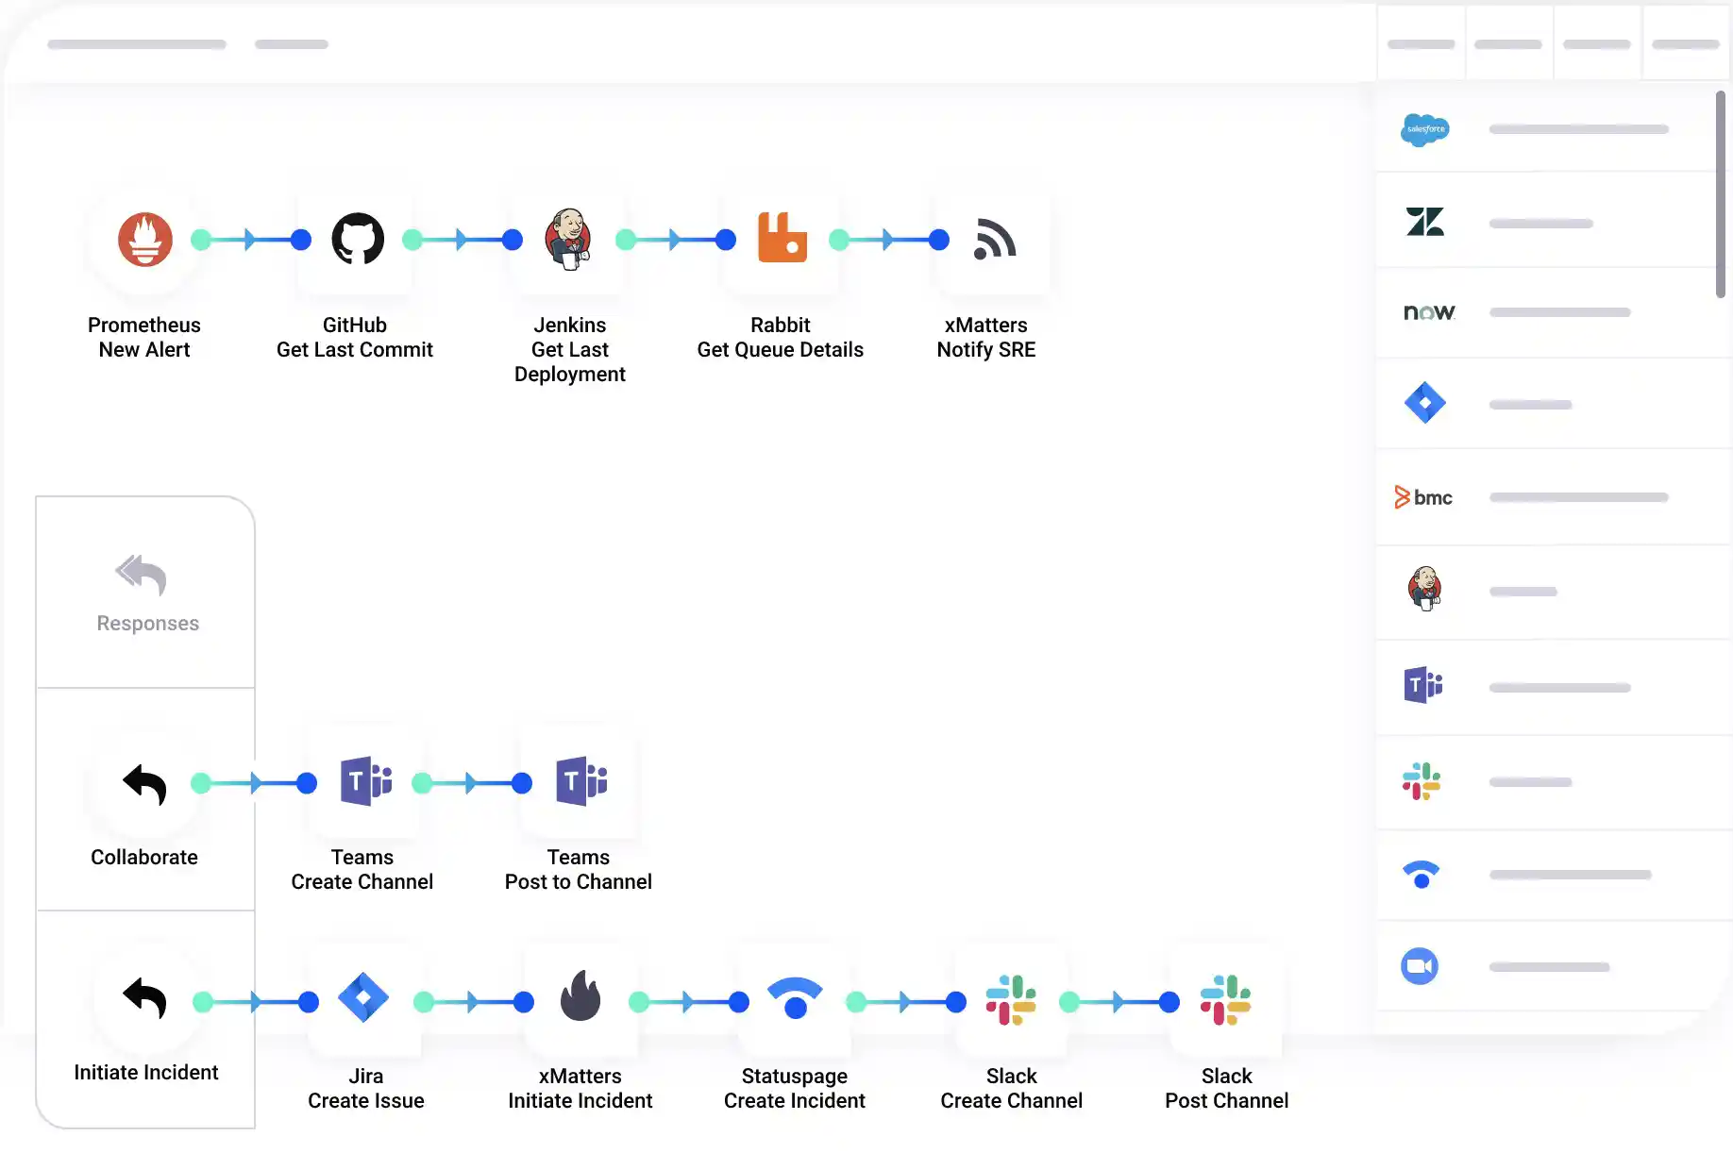1733x1153 pixels.
Task: Pick Microsoft Teams in the sidebar list
Action: point(1423,685)
